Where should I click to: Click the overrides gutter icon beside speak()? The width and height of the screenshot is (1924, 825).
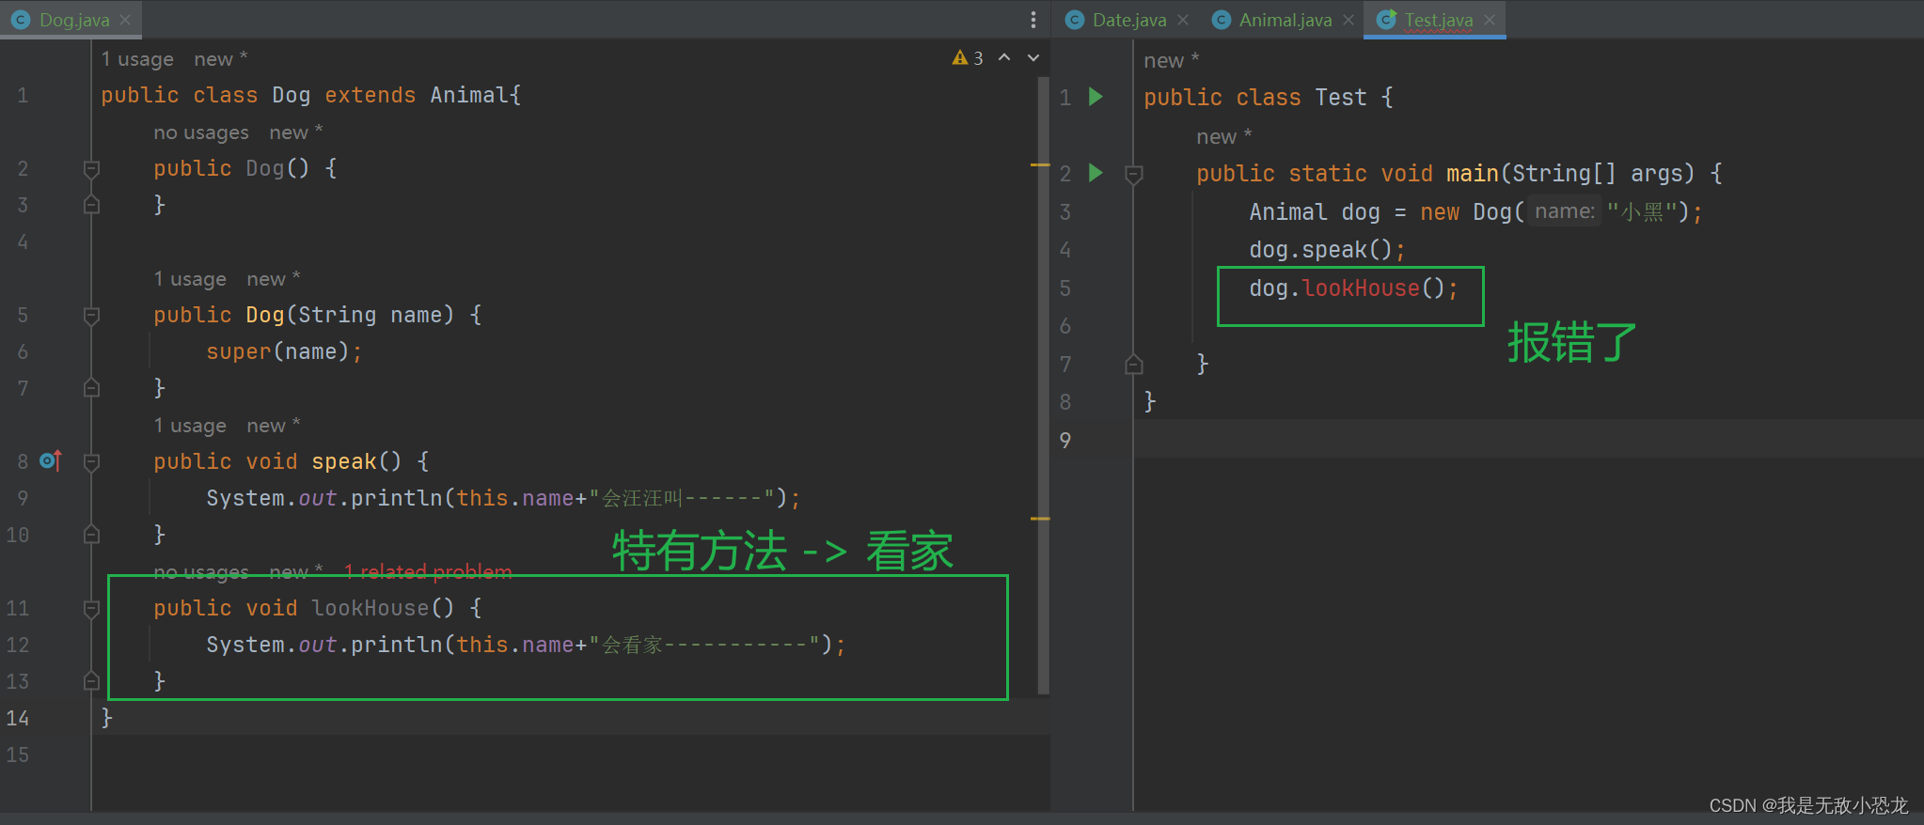pyautogui.click(x=51, y=460)
